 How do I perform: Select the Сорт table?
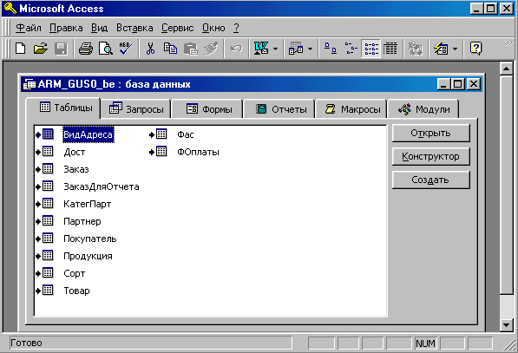(75, 273)
